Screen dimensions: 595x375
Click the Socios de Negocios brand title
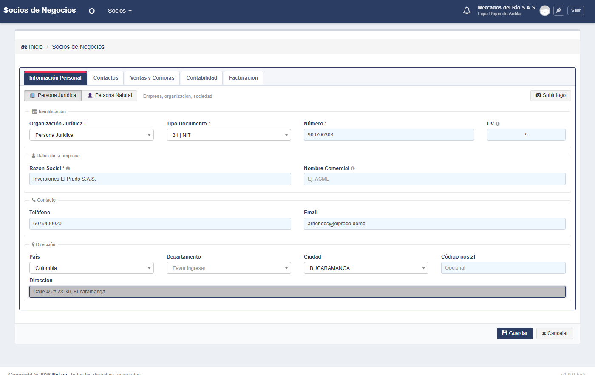(x=40, y=11)
